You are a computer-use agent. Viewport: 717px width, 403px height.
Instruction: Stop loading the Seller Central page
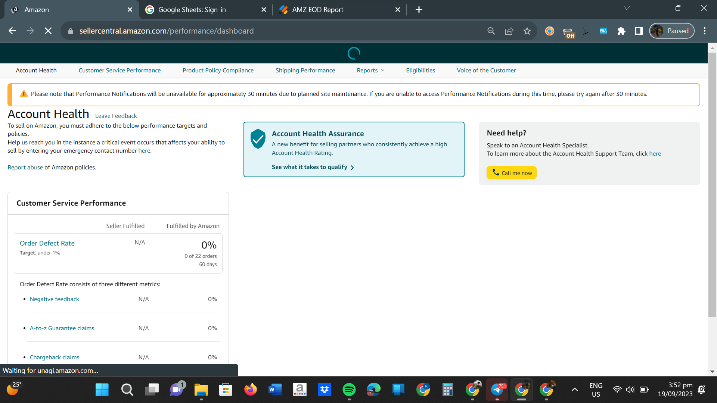click(x=48, y=31)
